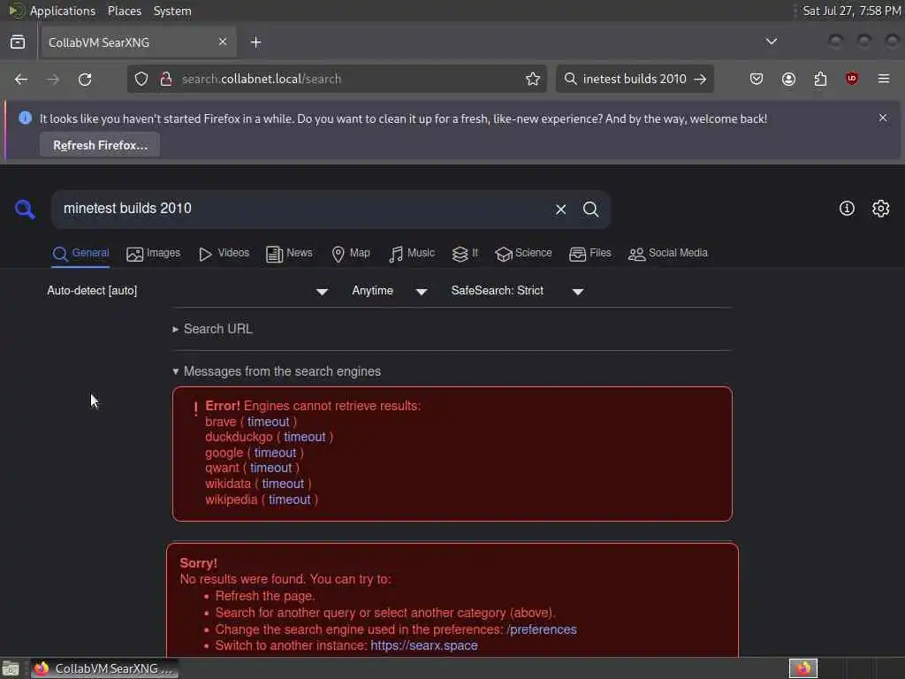Click the show desktop icon in the taskbar

(x=11, y=668)
